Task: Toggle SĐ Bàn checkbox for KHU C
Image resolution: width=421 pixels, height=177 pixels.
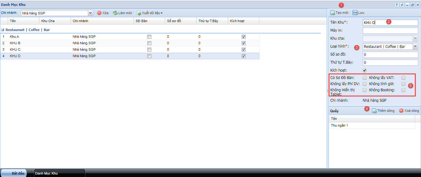Action: [149, 49]
